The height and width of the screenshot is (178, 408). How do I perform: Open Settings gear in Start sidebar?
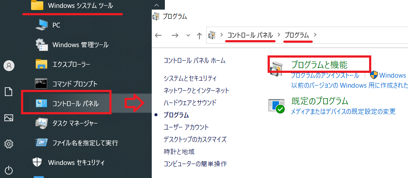click(x=9, y=144)
